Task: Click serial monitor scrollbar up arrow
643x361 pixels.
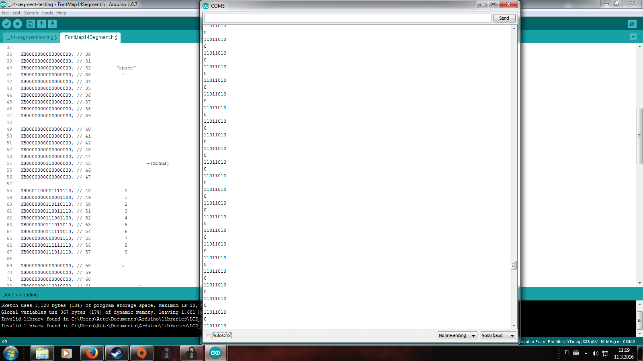Action: click(x=514, y=28)
